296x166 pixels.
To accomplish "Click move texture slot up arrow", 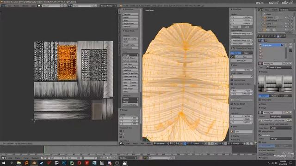I will (x=290, y=44).
